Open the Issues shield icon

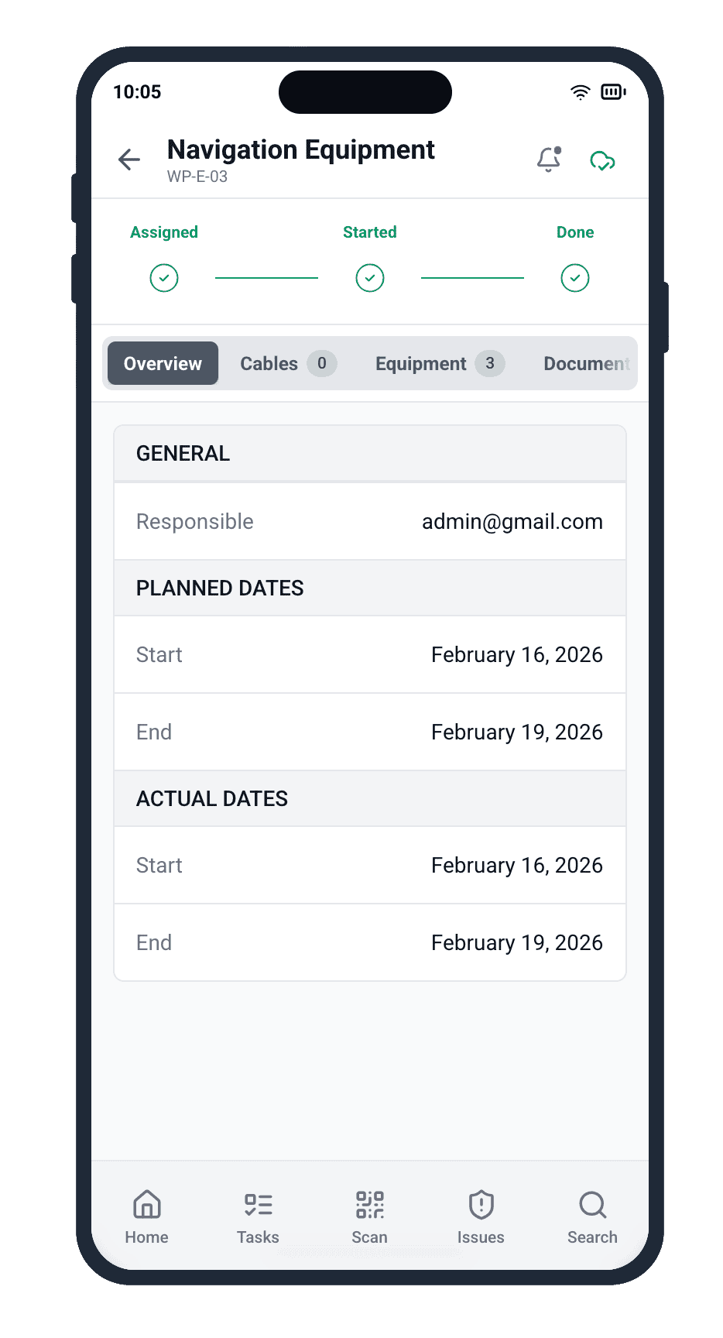click(x=481, y=1205)
